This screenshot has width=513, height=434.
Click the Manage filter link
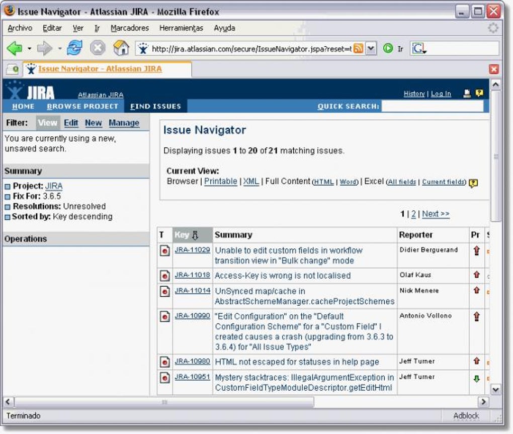124,123
